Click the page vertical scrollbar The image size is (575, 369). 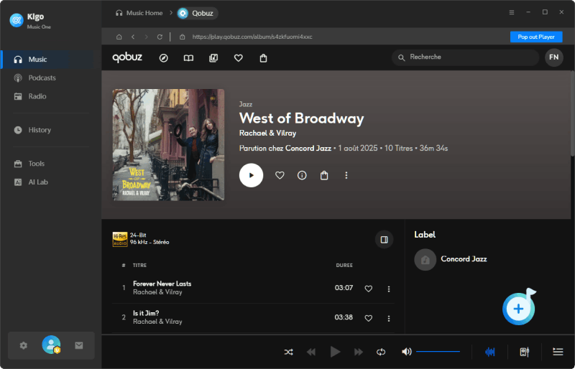(572, 113)
